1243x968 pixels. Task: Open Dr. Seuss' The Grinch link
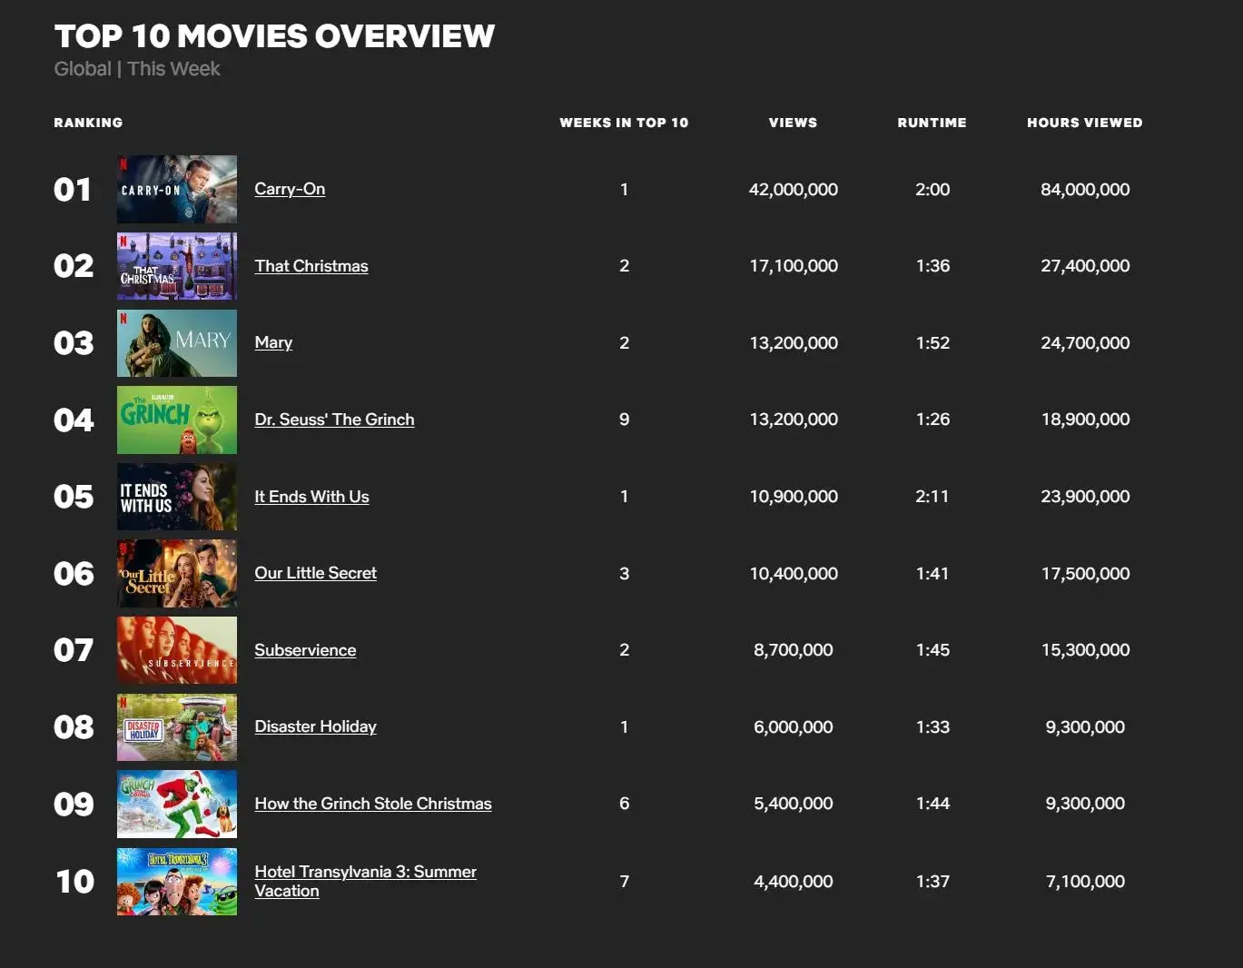(334, 420)
